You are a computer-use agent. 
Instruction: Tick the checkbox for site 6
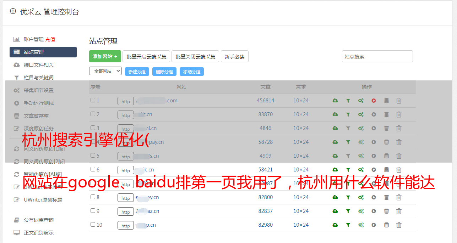[x=93, y=169]
